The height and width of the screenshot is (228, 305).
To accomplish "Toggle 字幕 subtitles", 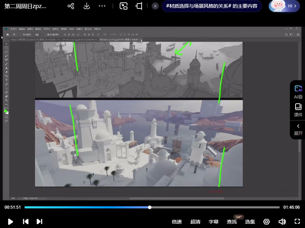I will (213, 222).
